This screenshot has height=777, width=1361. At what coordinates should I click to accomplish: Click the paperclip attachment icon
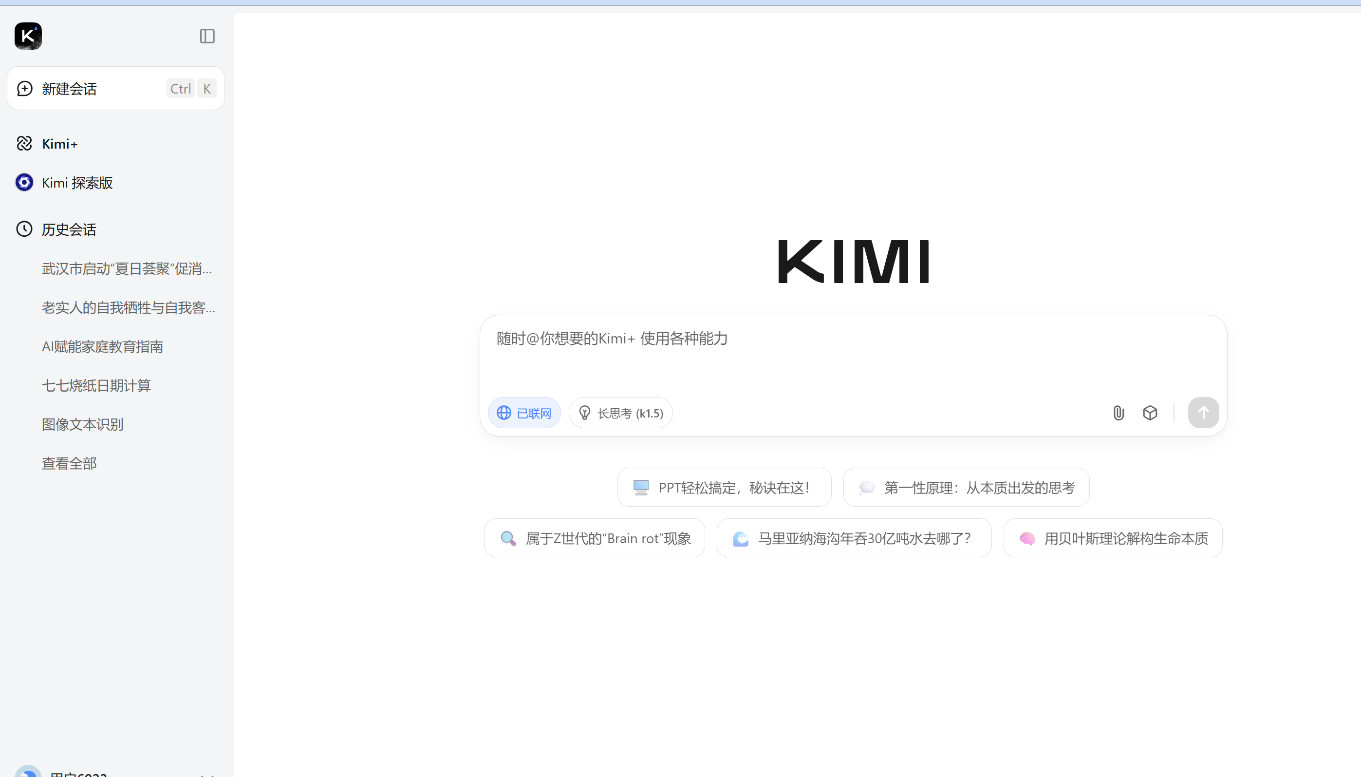[1119, 413]
